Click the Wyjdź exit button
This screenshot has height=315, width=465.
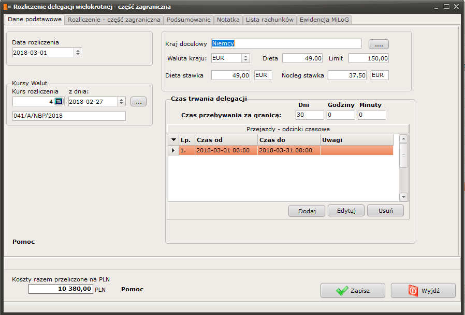(x=423, y=290)
